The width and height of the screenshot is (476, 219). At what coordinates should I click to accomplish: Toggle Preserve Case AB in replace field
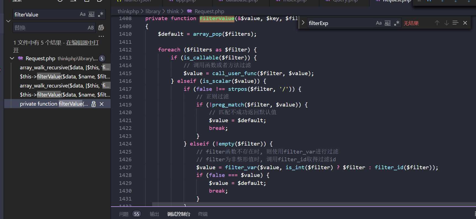pos(91,28)
